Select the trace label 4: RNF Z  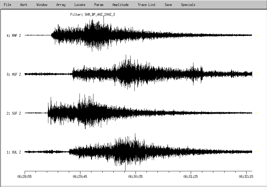point(14,36)
